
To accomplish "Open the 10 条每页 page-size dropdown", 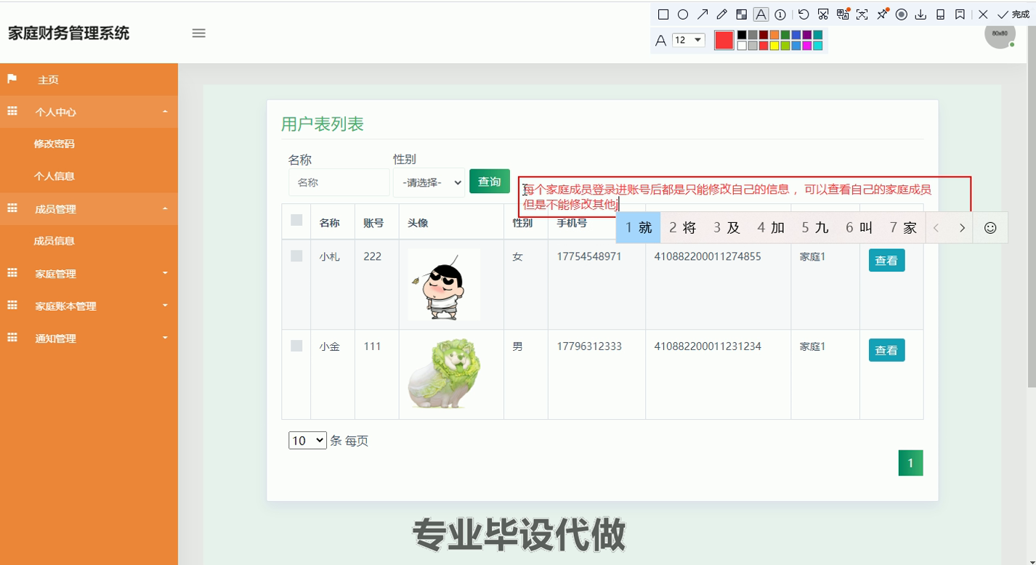I will coord(307,440).
